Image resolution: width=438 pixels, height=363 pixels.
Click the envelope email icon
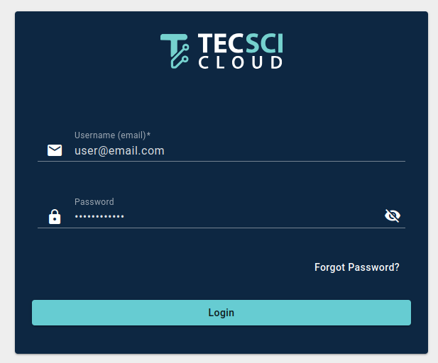(55, 150)
